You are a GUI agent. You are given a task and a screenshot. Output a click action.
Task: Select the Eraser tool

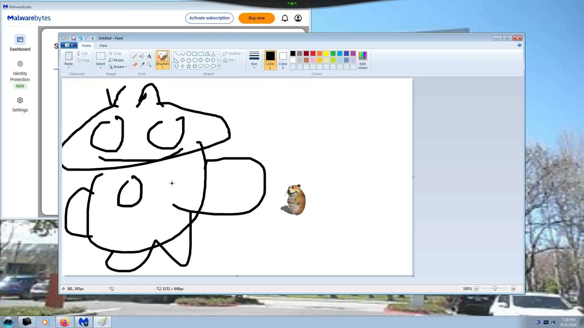pos(134,64)
